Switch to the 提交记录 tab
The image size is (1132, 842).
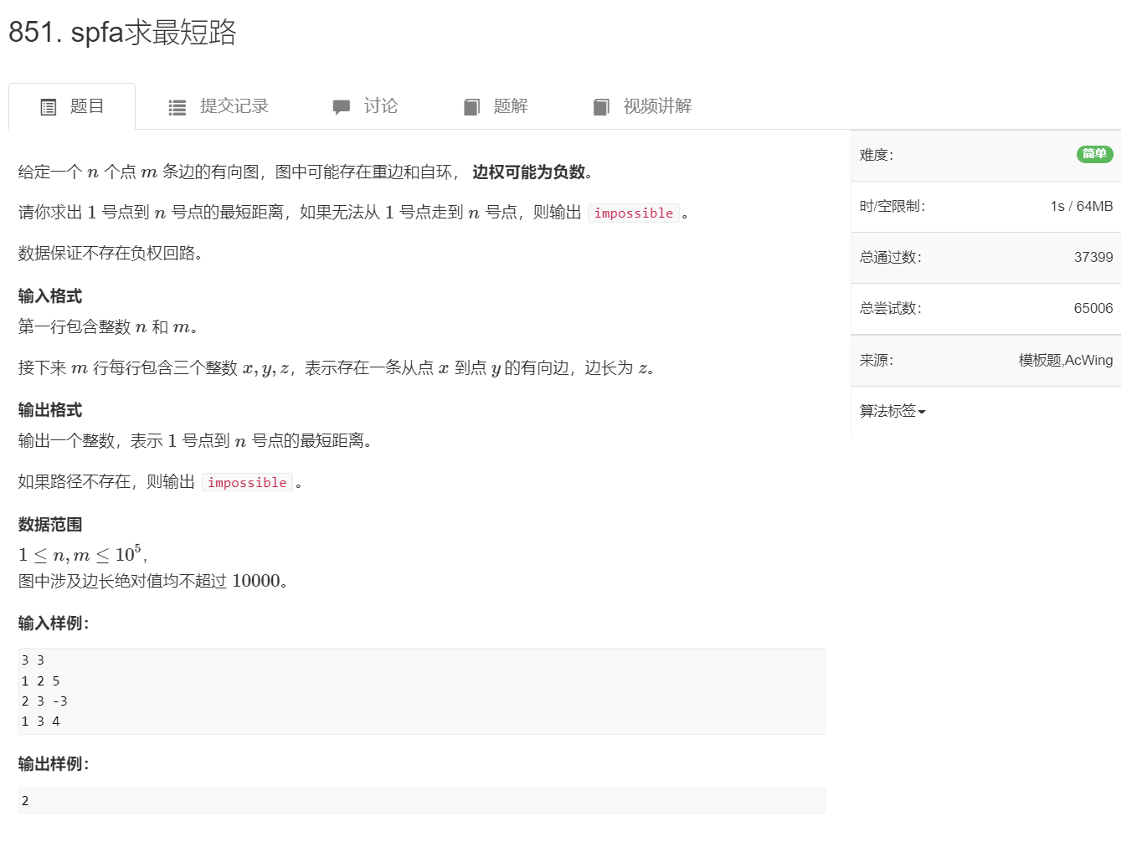pos(219,106)
